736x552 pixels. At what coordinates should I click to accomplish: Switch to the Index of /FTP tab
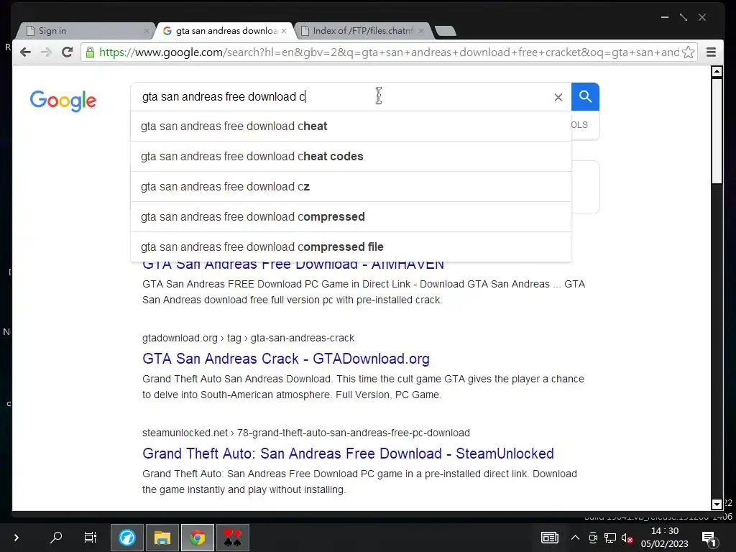[363, 31]
